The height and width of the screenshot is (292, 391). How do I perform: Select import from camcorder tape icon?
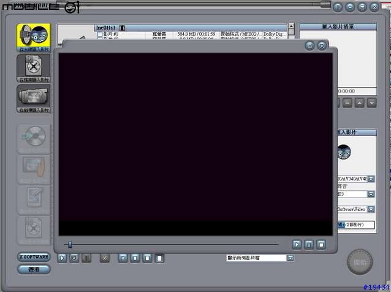(34, 99)
